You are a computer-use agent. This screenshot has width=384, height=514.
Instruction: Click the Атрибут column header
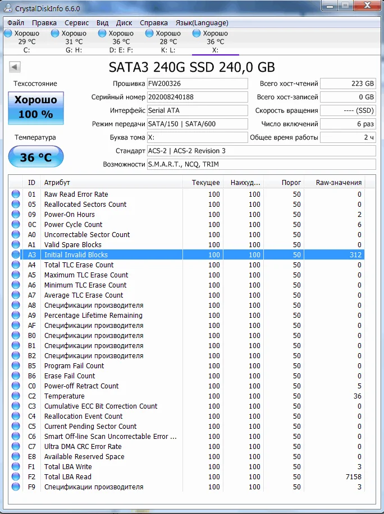pos(112,183)
